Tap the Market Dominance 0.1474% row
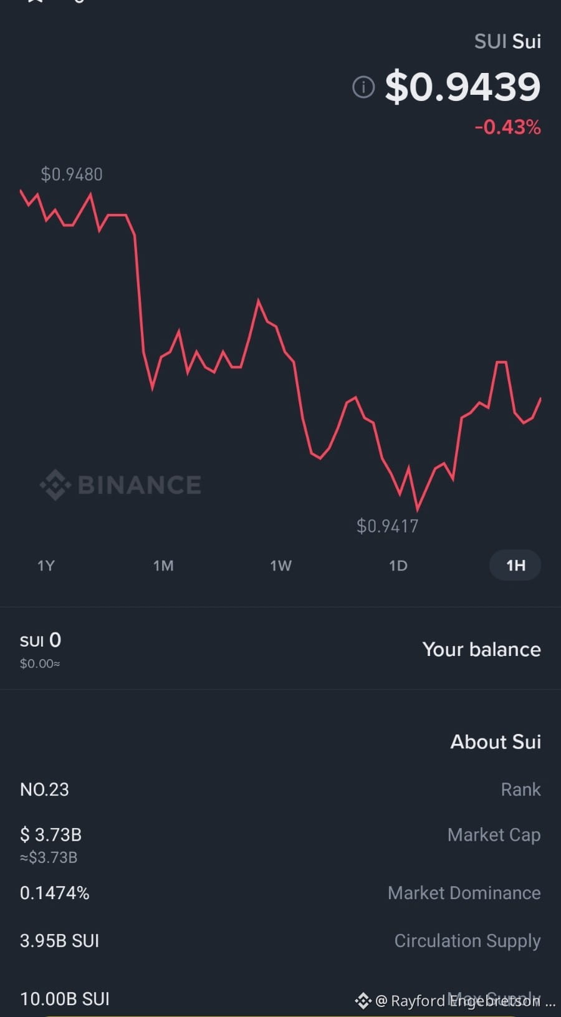The height and width of the screenshot is (1017, 561). [280, 893]
